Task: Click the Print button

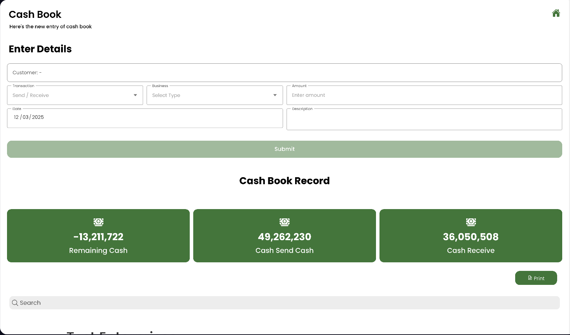Action: 536,278
